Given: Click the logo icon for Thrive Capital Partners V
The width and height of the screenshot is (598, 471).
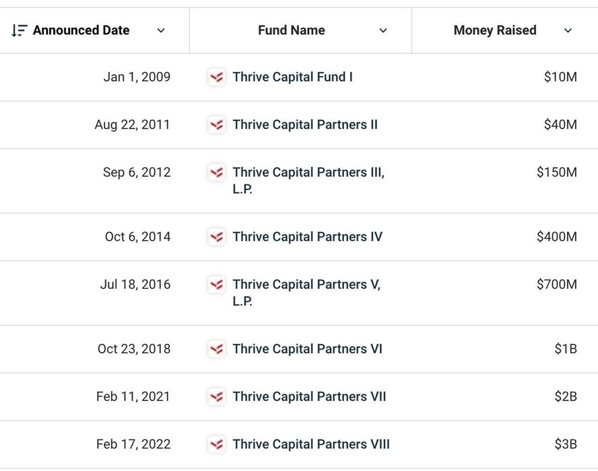Looking at the screenshot, I should (x=216, y=285).
